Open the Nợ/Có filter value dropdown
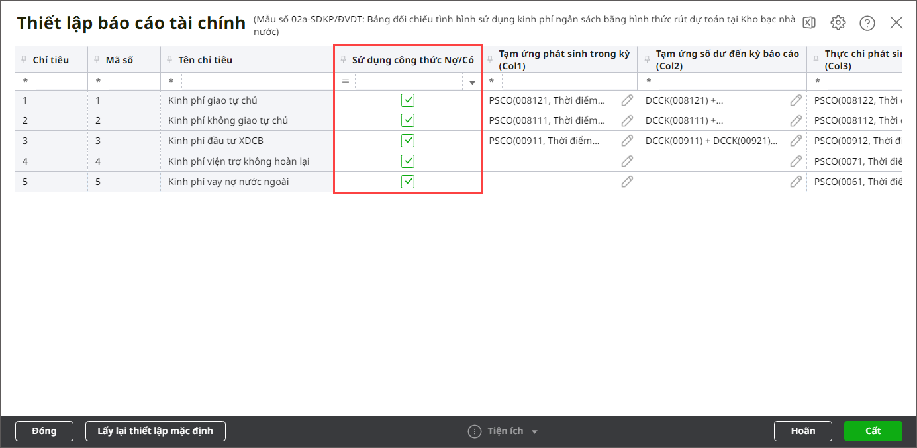This screenshot has height=448, width=917. (472, 83)
